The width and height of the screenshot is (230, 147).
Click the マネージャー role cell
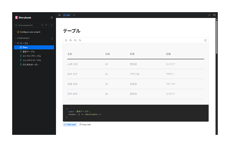point(171,84)
